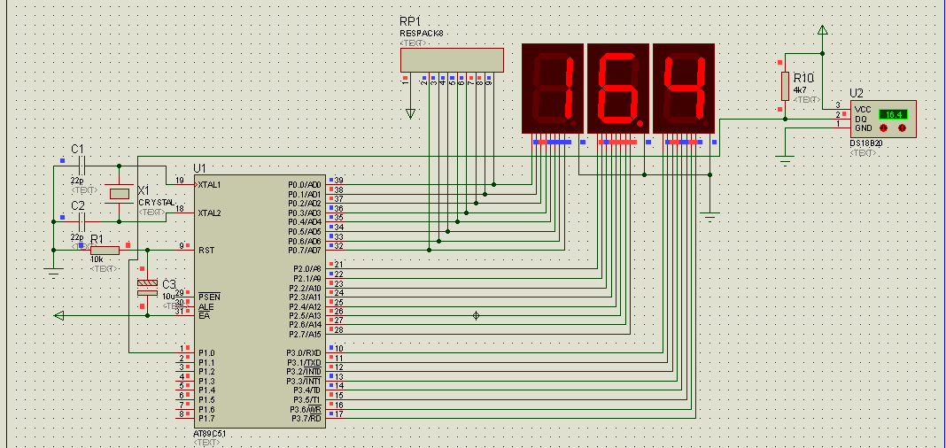Select electrolytic capacitor C3 symbol
The height and width of the screenshot is (448, 946).
pyautogui.click(x=147, y=288)
